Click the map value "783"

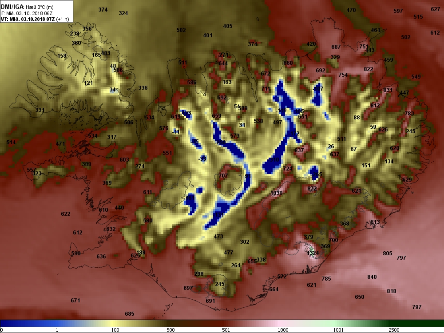point(409,114)
